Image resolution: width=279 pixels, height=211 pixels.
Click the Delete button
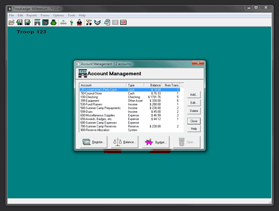click(194, 111)
